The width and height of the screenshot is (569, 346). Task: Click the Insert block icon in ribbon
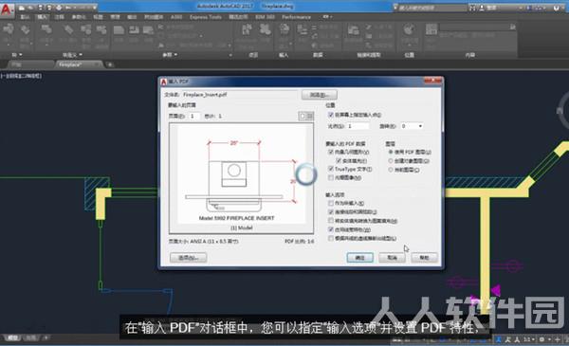[x=8, y=29]
